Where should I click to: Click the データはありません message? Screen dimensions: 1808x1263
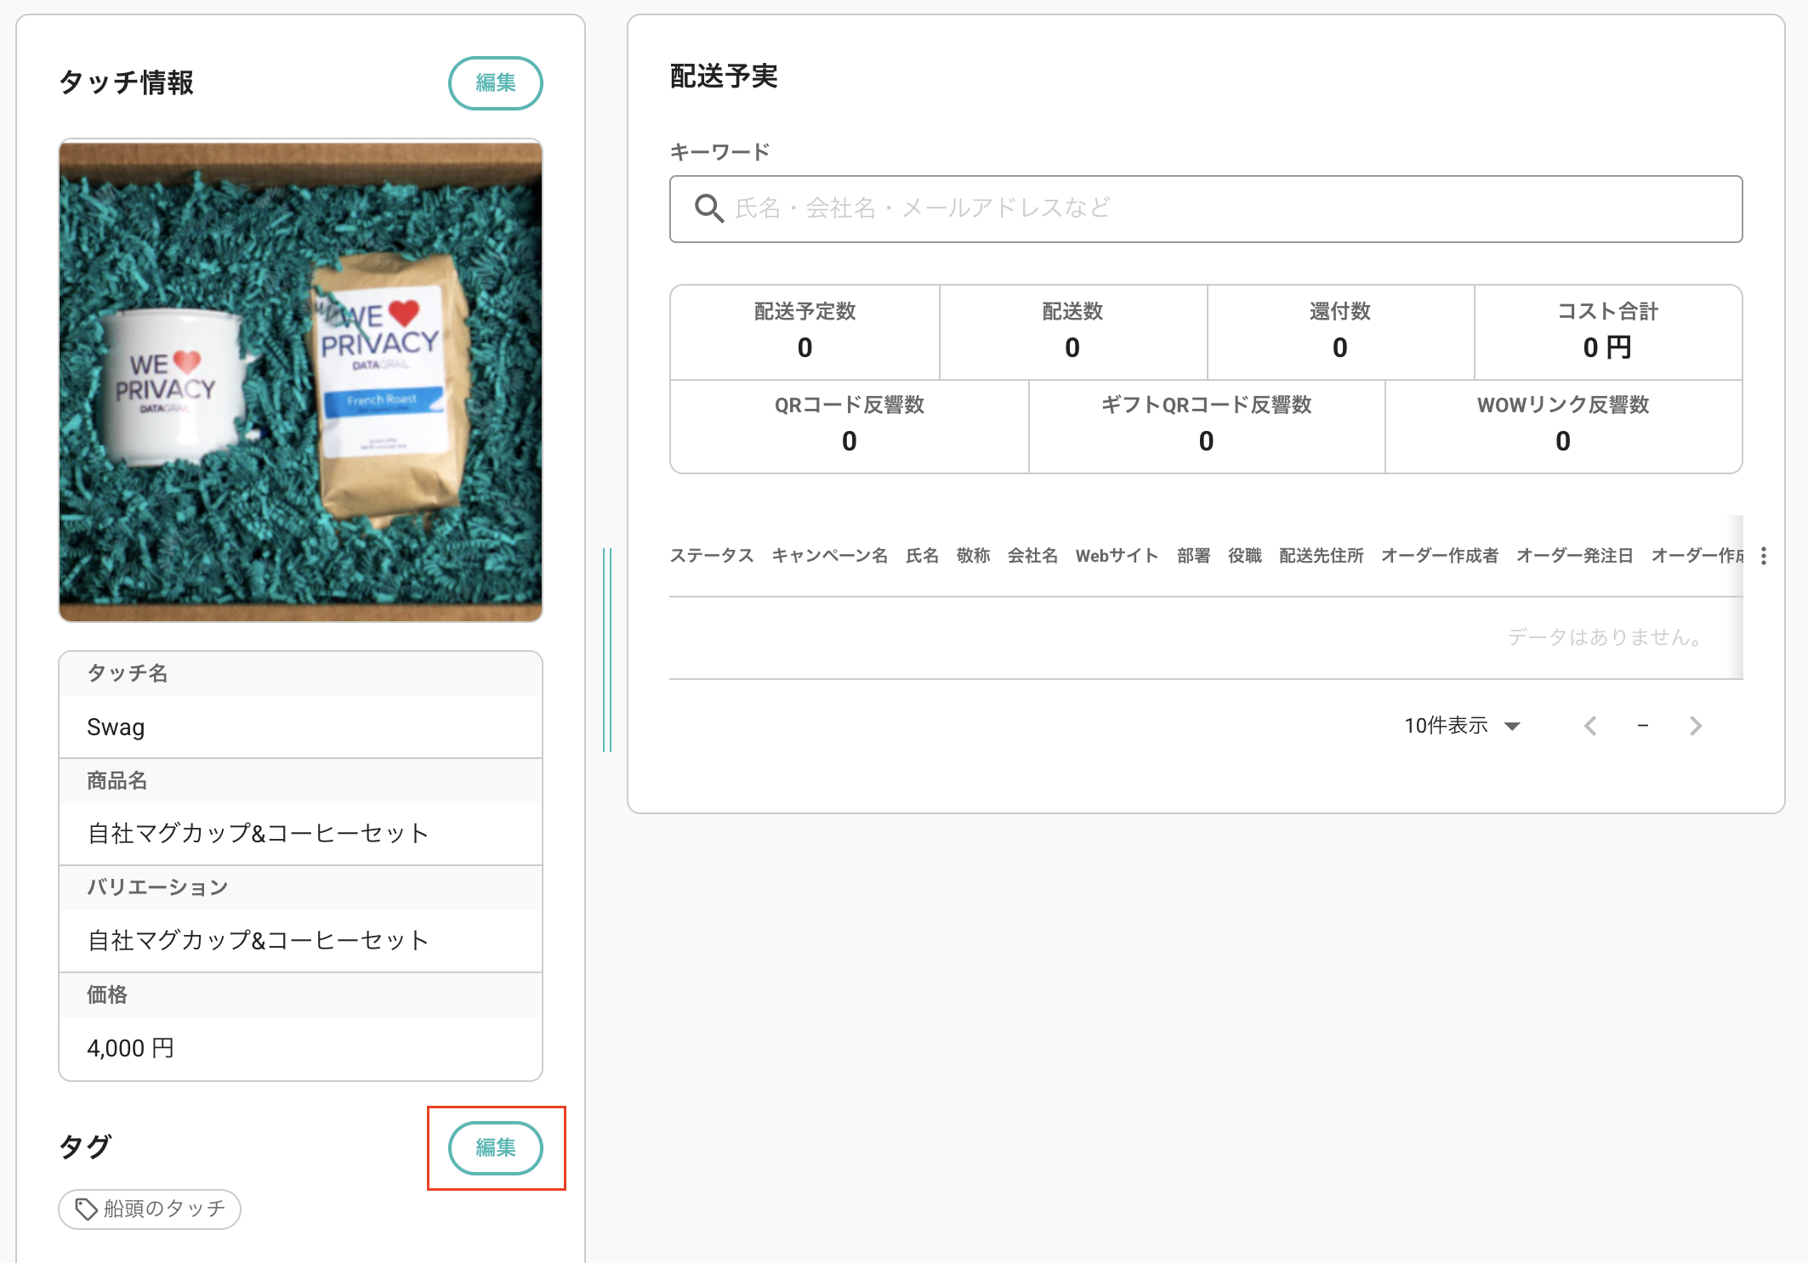pyautogui.click(x=1606, y=637)
